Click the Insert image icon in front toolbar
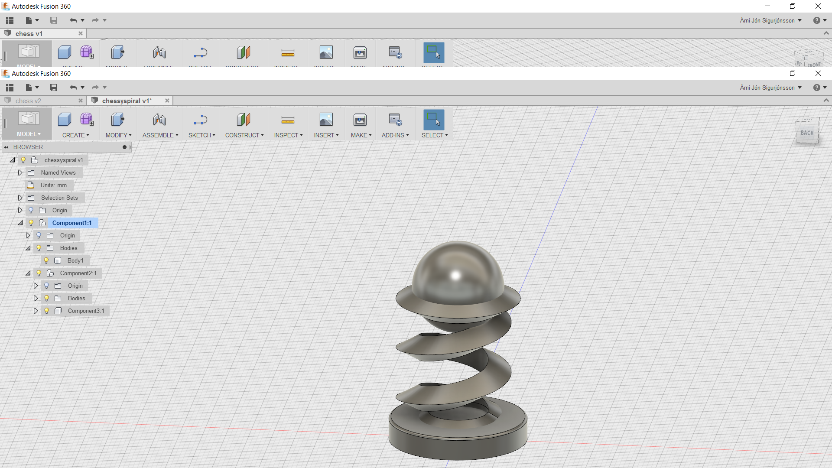Image resolution: width=832 pixels, height=468 pixels. point(326,120)
